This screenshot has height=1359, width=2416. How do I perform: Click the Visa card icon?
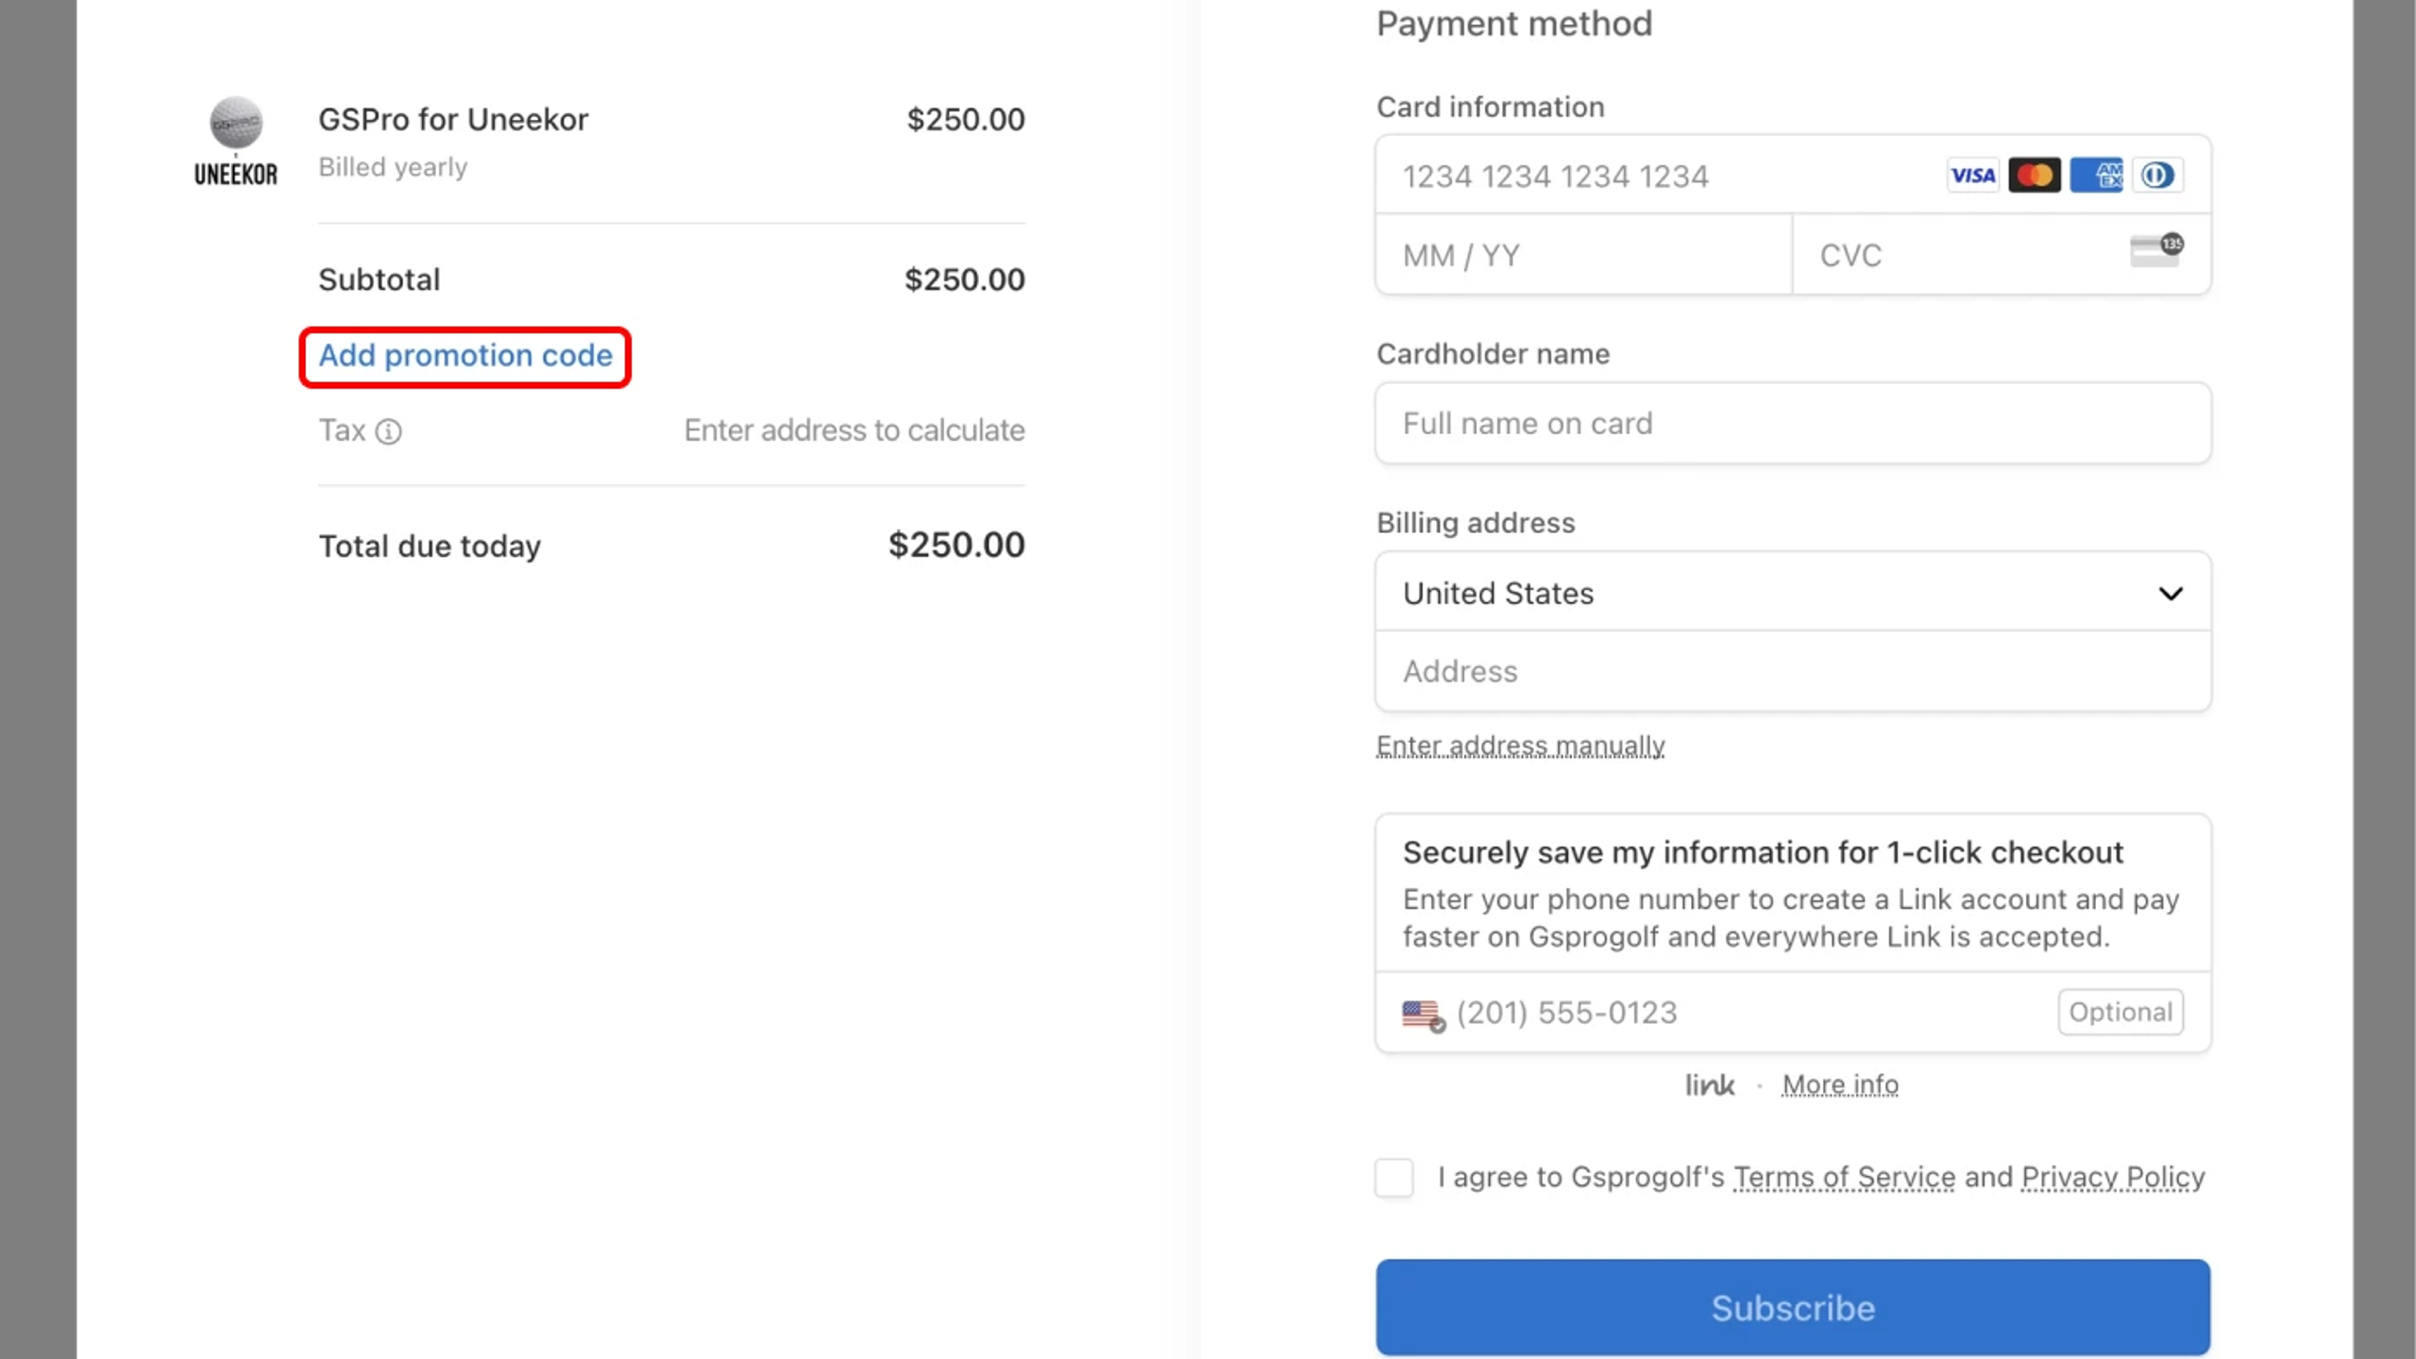[1972, 176]
